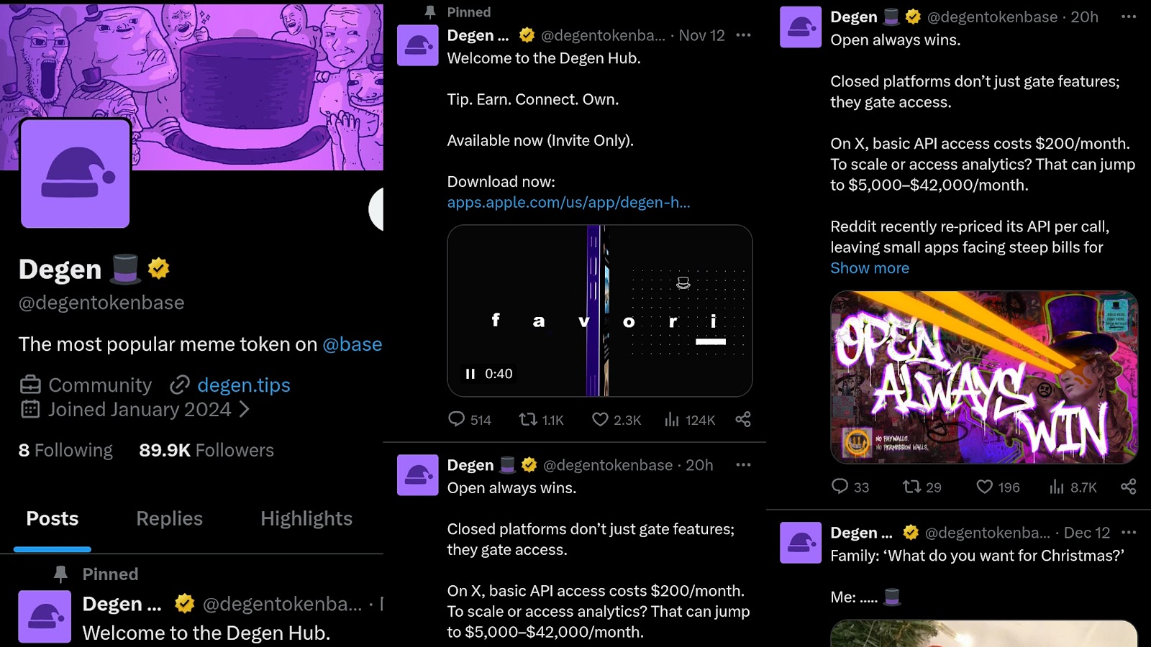Click the gold verified badge beside the large Degen name
This screenshot has height=647, width=1151.
(x=159, y=269)
